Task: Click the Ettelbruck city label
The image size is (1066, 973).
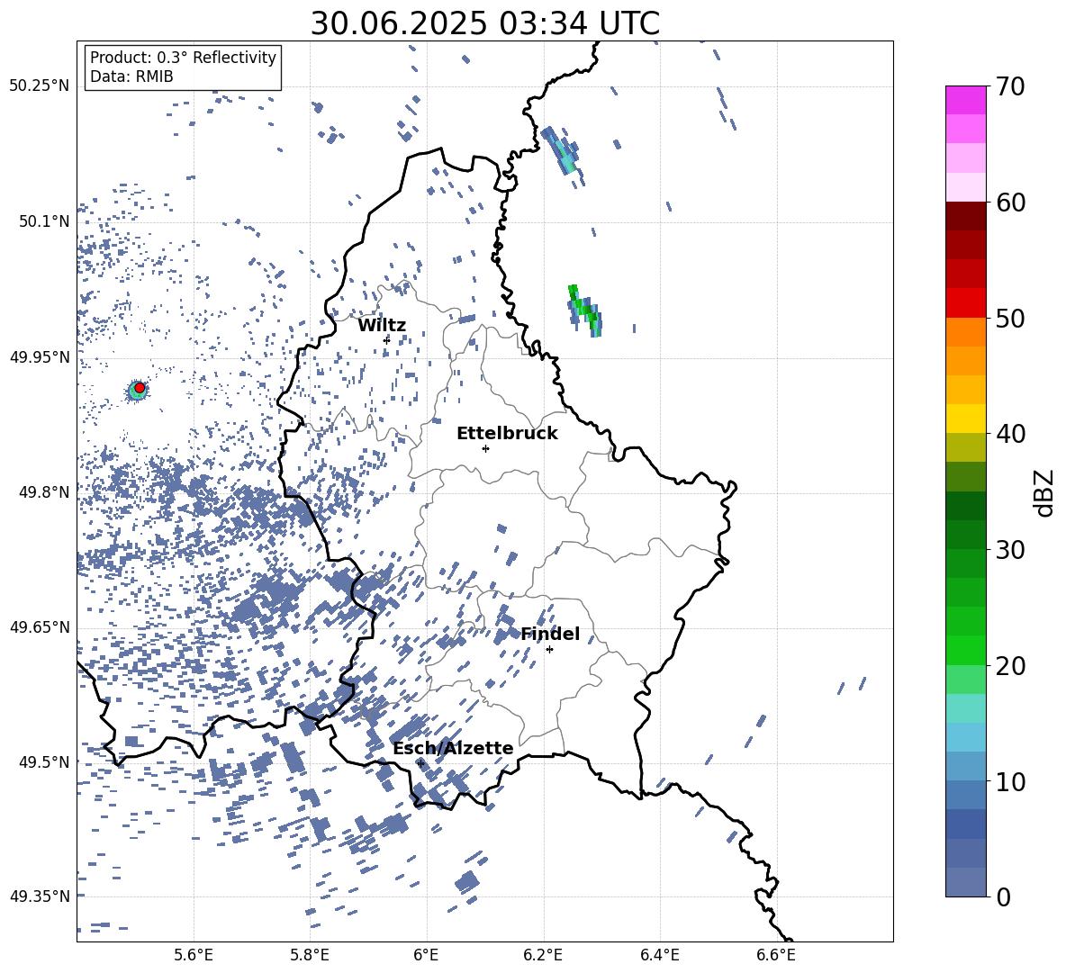Action: 507,434
